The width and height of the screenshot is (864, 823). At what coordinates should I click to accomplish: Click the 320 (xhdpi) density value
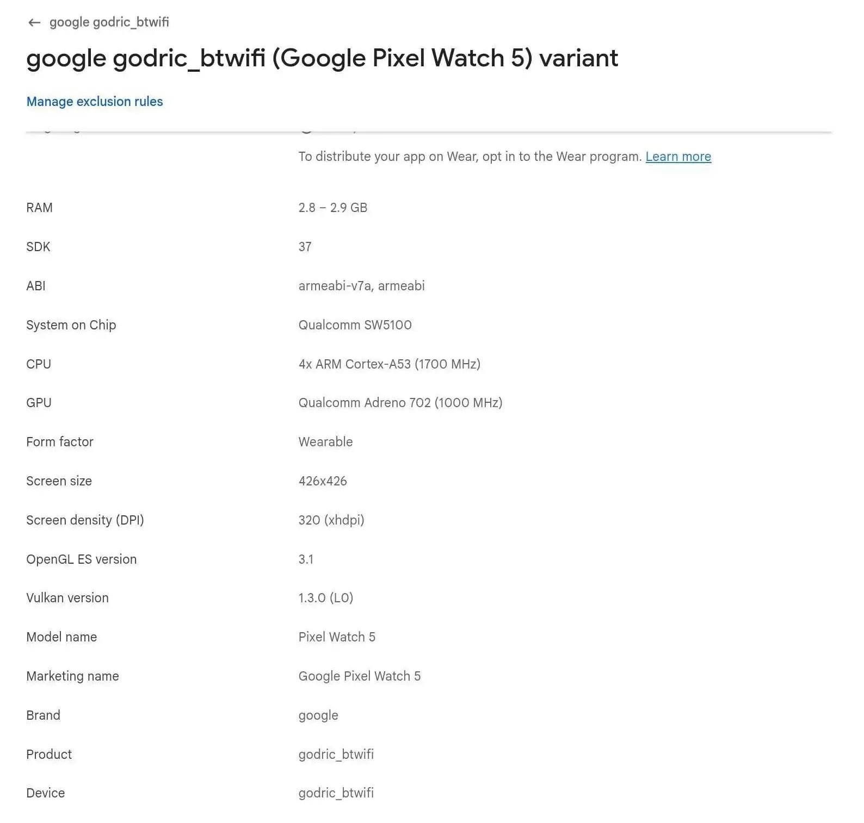point(331,520)
